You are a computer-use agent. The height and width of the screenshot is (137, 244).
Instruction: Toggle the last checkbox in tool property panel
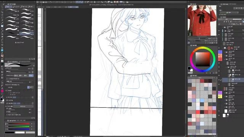tap(7, 115)
